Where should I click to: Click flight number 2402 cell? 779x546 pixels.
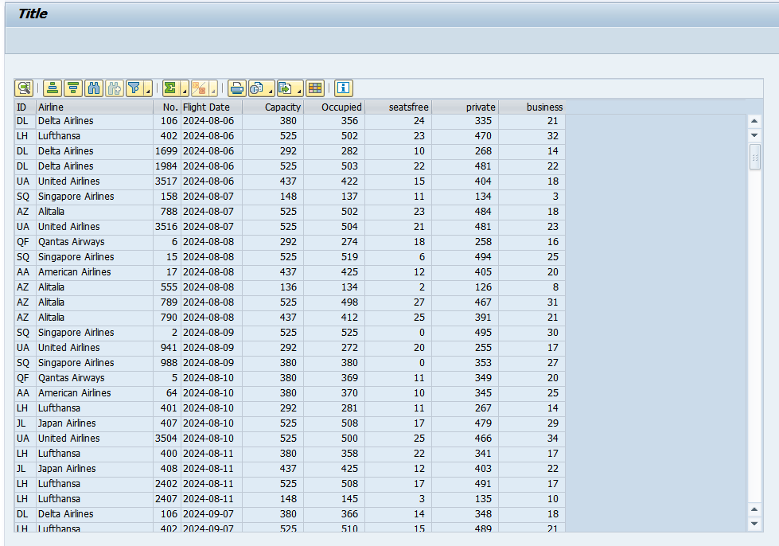[x=167, y=483]
